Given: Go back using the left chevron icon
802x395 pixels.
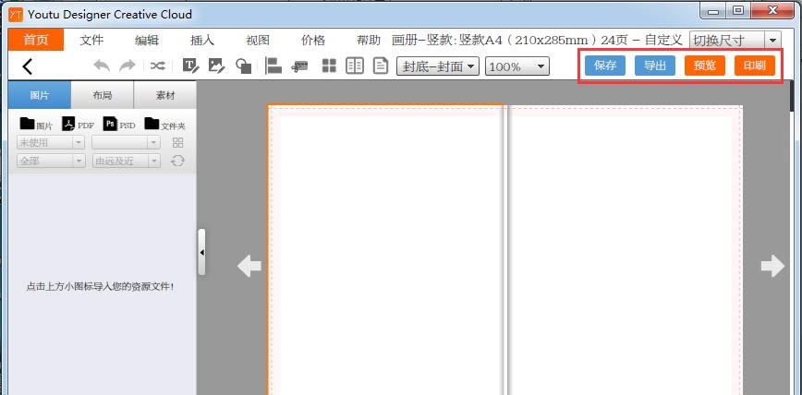Looking at the screenshot, I should click(x=28, y=66).
